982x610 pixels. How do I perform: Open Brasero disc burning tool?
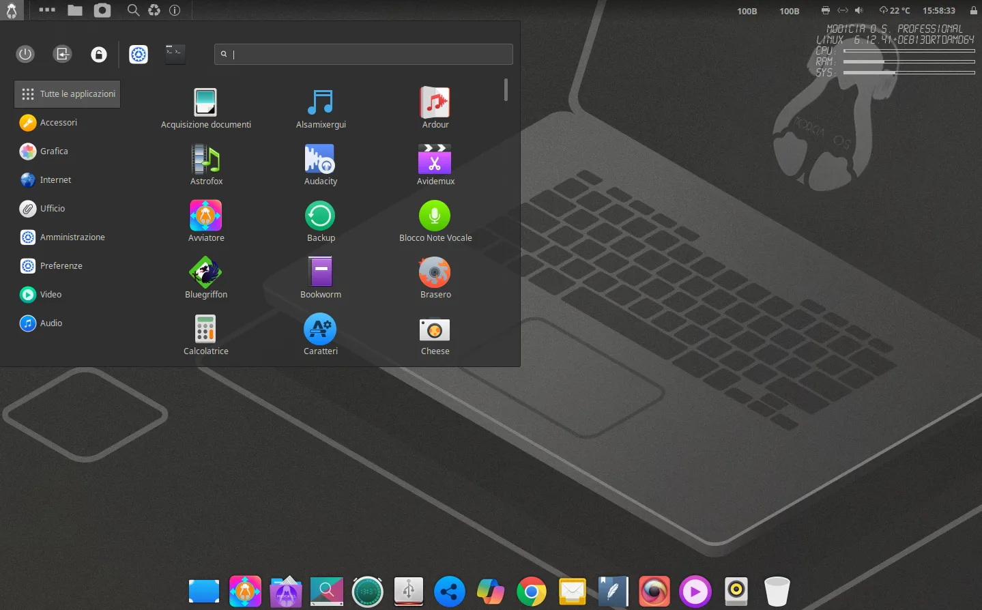coord(435,272)
